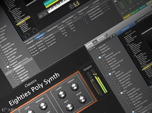Image resolution: width=152 pixels, height=113 pixels.
Task: Click the green RetroSyn icon in Filter Env Decay row
Action: 36,44
